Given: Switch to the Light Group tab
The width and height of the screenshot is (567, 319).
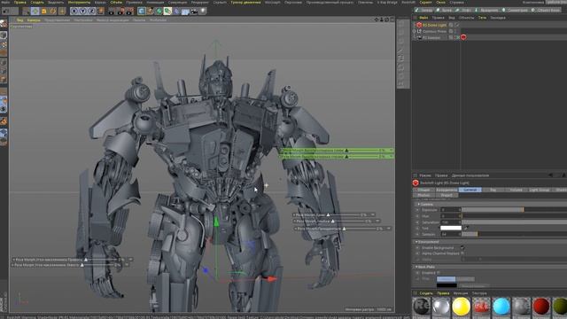Looking at the screenshot, I should pyautogui.click(x=539, y=190).
